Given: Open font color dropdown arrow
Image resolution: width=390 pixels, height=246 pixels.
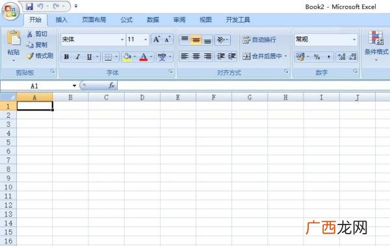Looking at the screenshot, I should [151, 57].
